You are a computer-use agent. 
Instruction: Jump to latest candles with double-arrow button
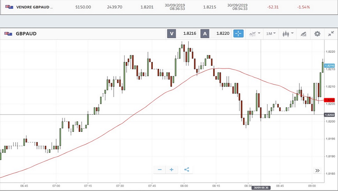(317, 170)
